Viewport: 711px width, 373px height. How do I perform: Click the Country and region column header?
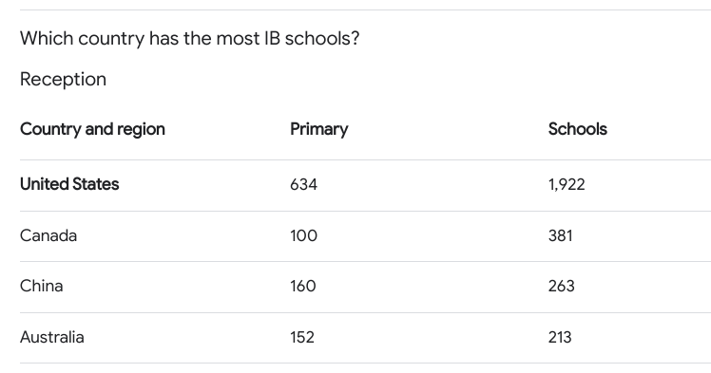click(92, 129)
